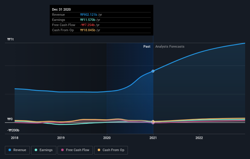
Task: Click the Cash From Op label in tooltip
Action: tap(63, 30)
